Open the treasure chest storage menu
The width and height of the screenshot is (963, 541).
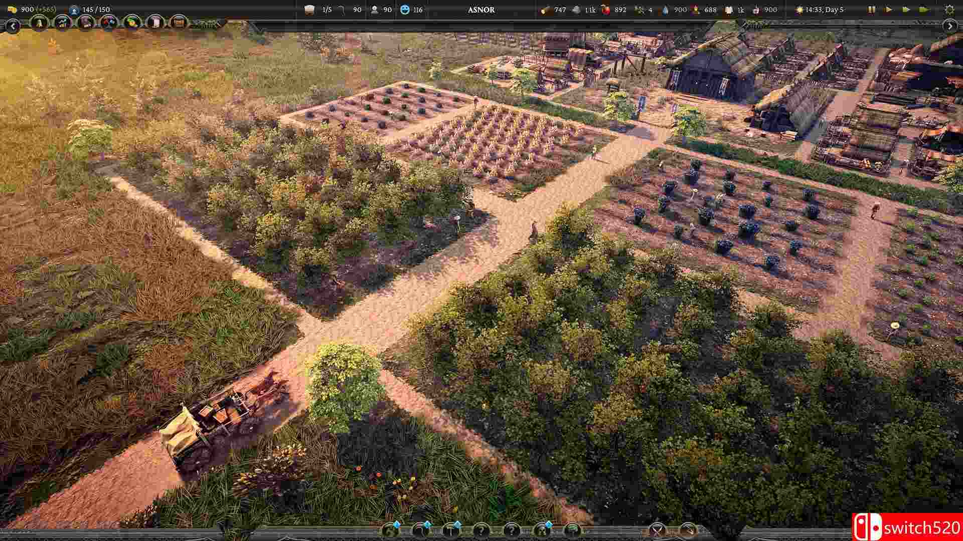(178, 22)
